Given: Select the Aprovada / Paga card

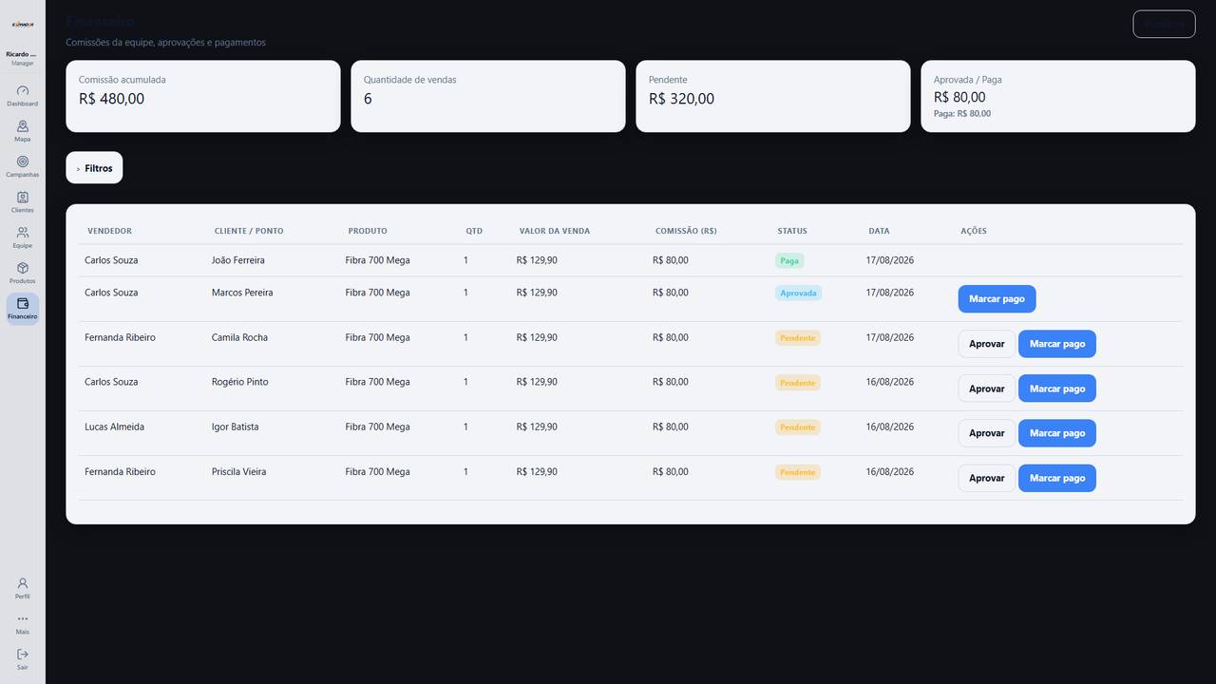Looking at the screenshot, I should click(x=1058, y=96).
